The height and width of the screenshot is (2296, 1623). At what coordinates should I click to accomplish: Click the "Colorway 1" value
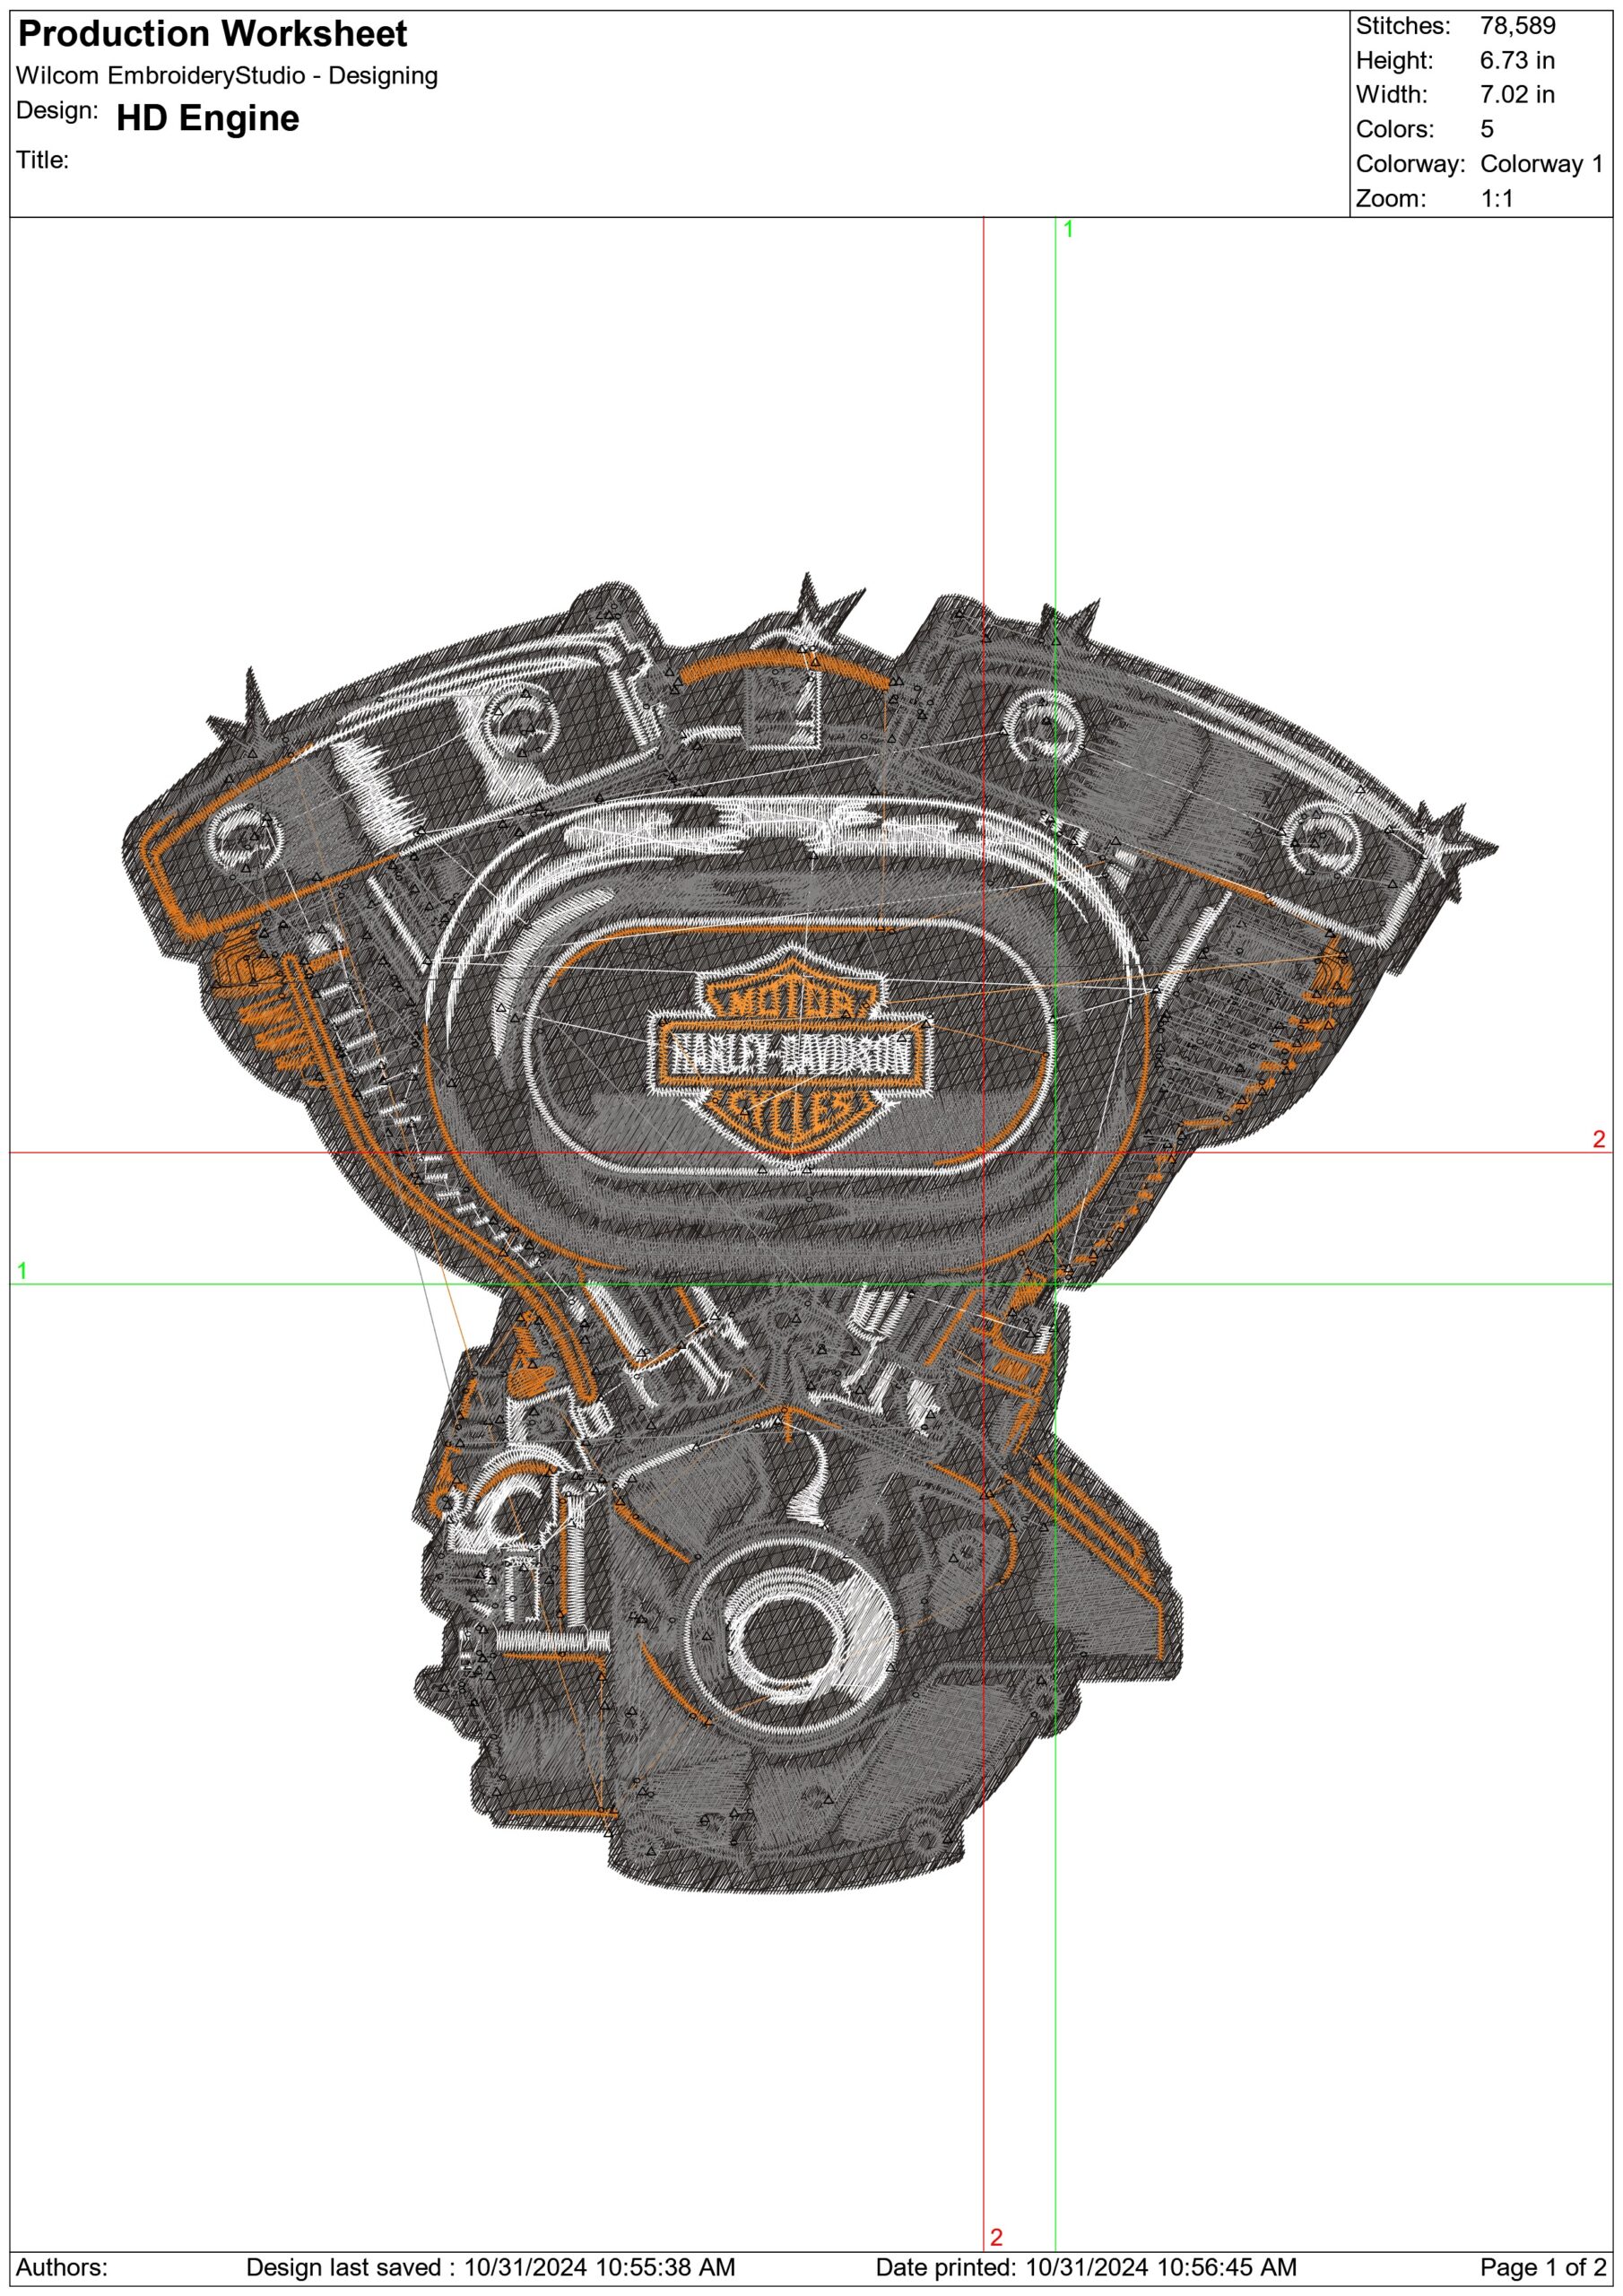coord(1542,164)
